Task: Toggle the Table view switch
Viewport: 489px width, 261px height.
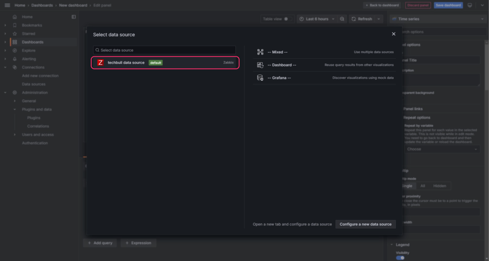Action: 287,19
